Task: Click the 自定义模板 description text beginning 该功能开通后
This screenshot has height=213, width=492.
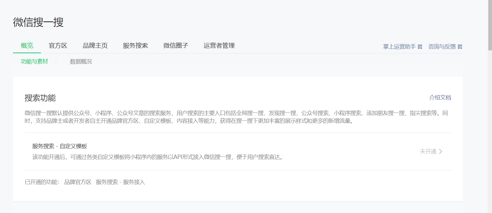Action: [x=158, y=157]
